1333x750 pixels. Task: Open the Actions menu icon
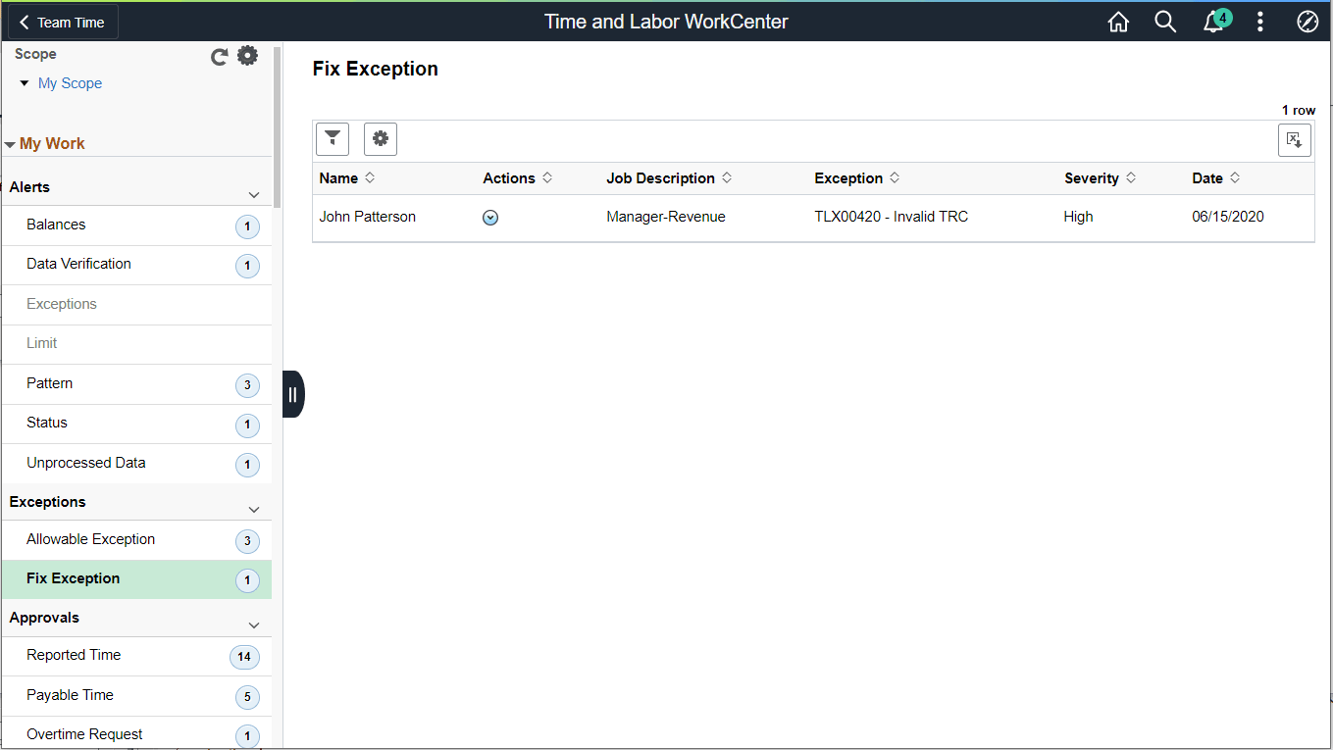tap(489, 217)
